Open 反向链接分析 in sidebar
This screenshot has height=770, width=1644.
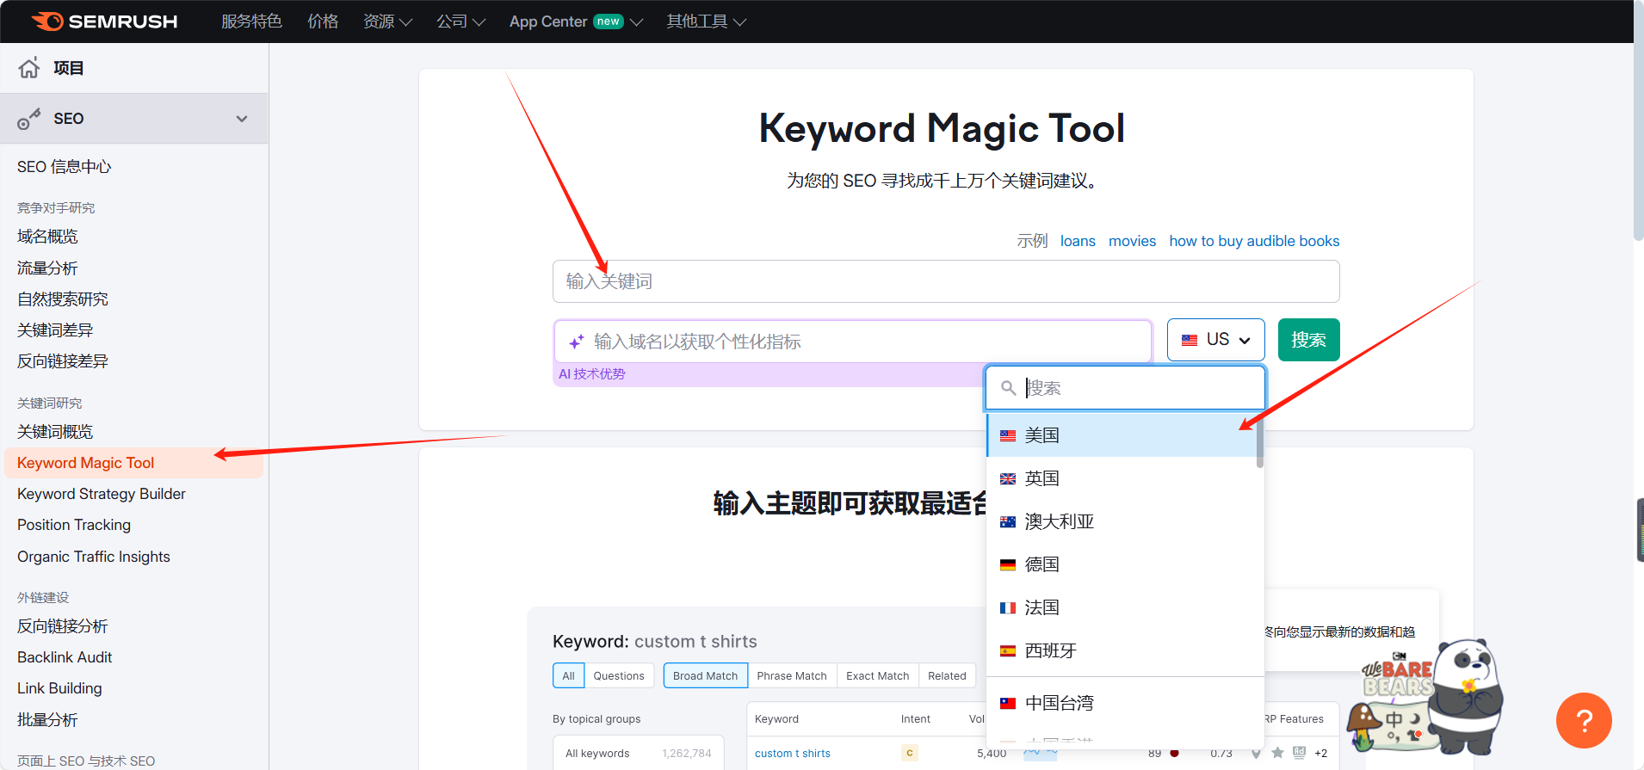(63, 626)
